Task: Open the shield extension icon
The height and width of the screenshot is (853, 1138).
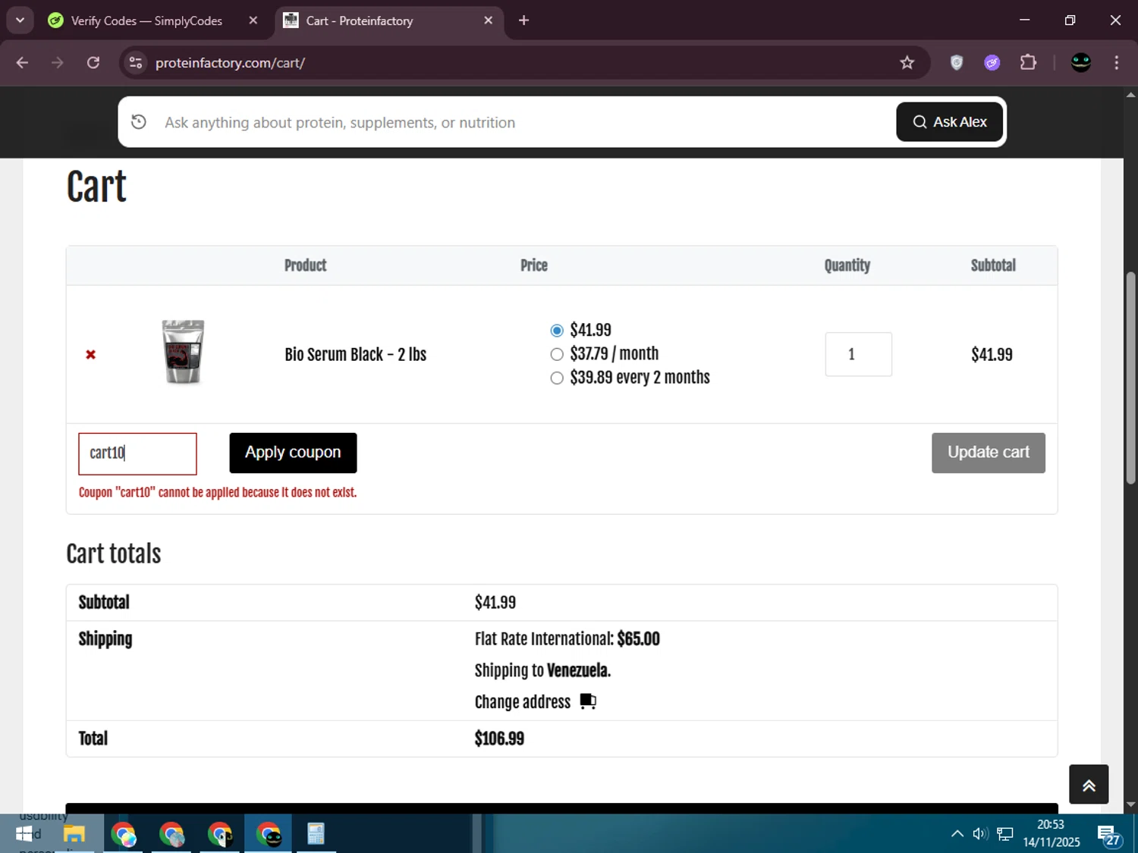Action: [x=957, y=63]
